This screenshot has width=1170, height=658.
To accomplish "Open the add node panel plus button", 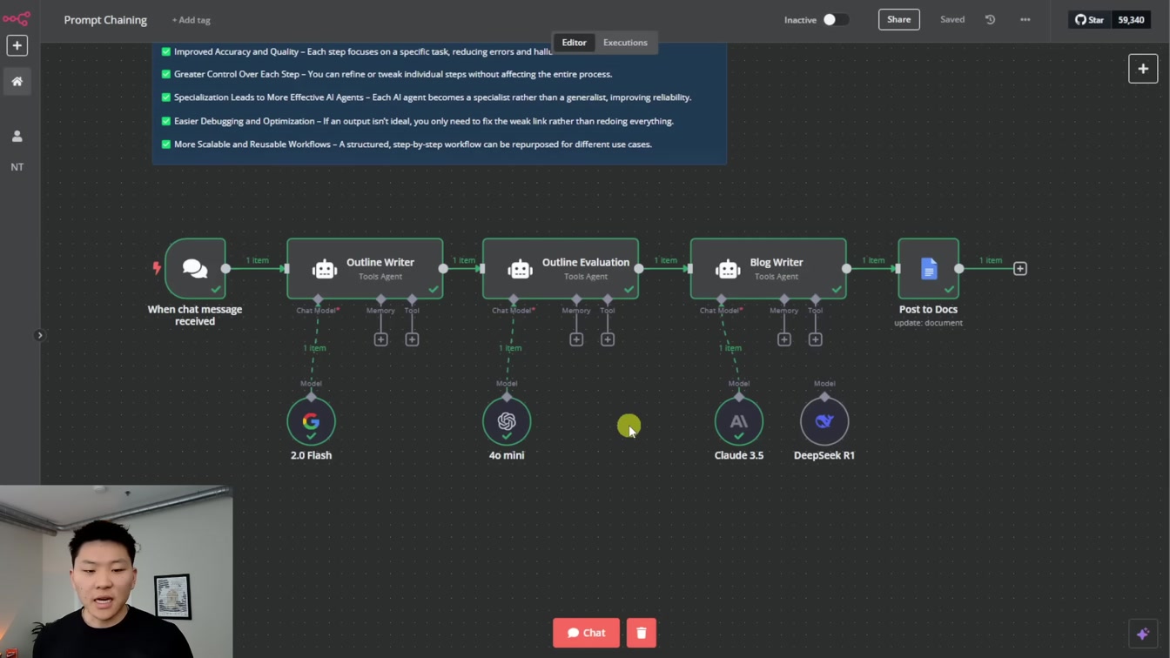I will pos(1143,69).
